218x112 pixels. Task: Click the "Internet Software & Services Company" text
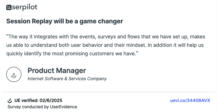point(67,79)
